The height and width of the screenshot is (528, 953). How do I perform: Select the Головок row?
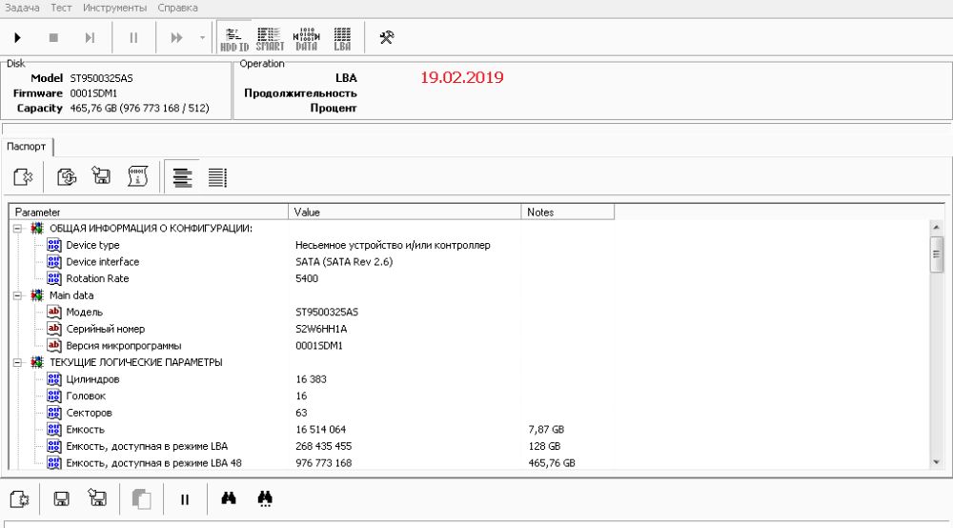(312, 396)
